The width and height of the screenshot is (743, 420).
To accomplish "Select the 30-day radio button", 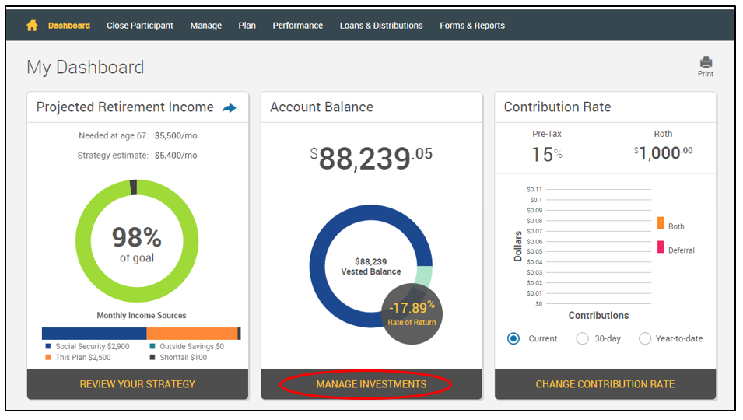I will [582, 338].
